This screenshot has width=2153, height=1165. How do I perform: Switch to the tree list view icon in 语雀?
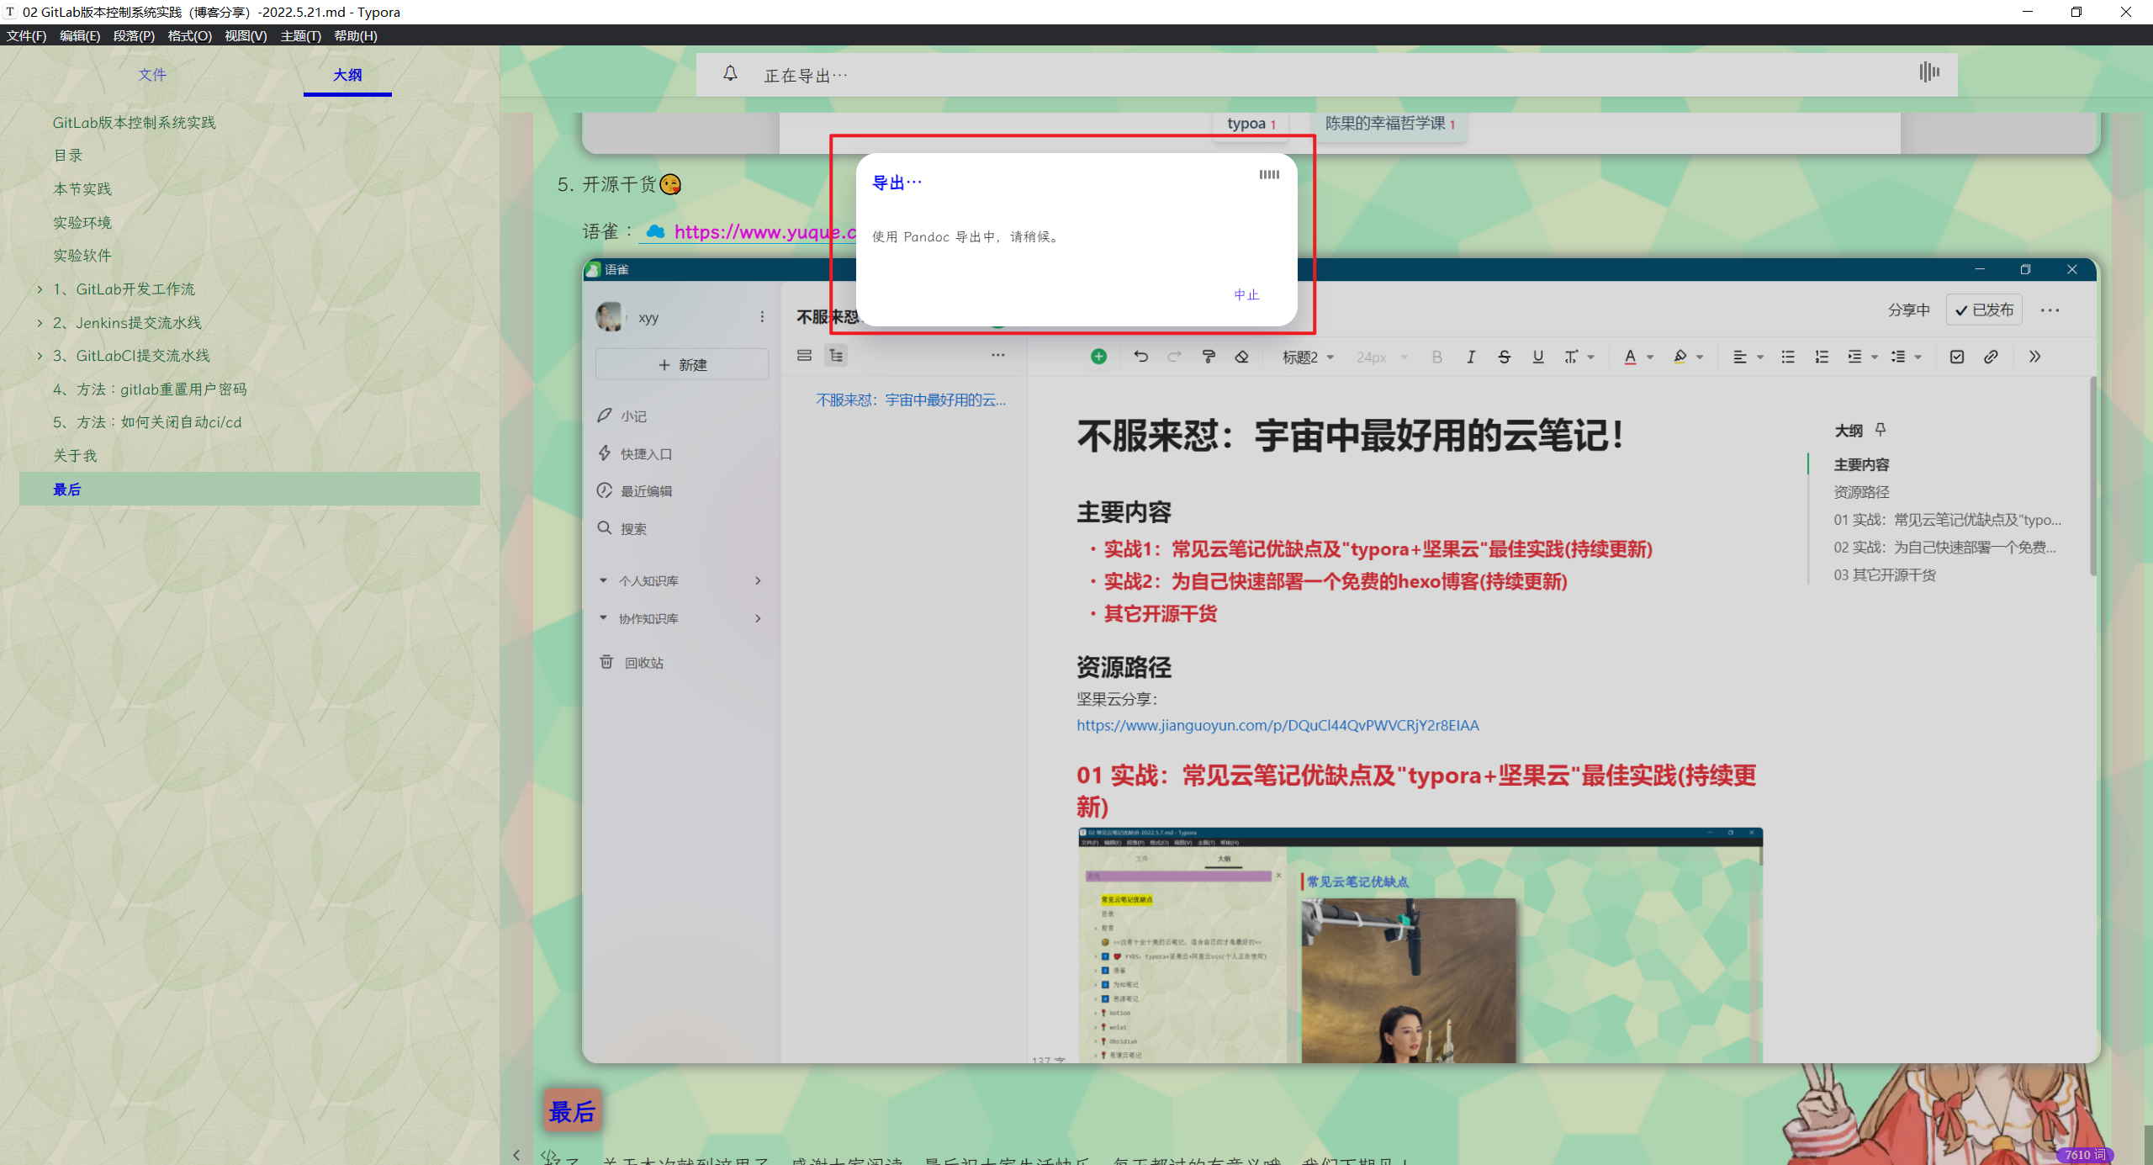(x=836, y=355)
